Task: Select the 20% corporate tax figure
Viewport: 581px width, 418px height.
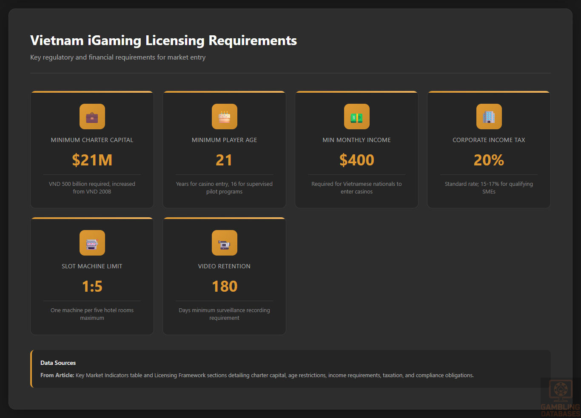Action: pos(489,160)
